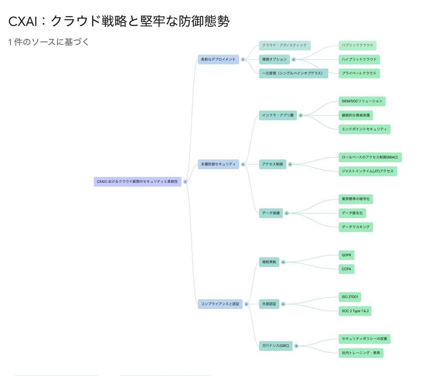Open the パブリッククラウド leaf node

(357, 45)
